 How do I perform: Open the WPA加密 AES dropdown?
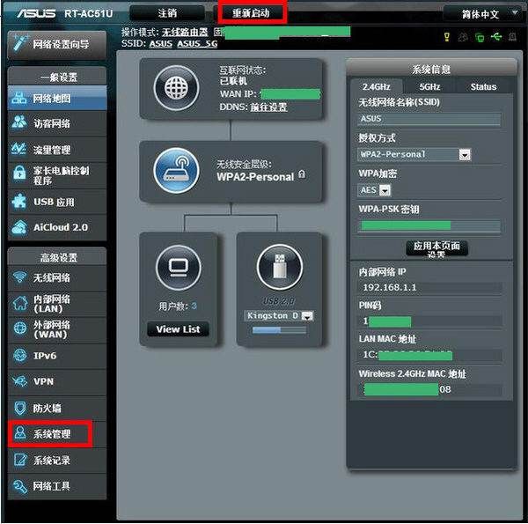[374, 190]
